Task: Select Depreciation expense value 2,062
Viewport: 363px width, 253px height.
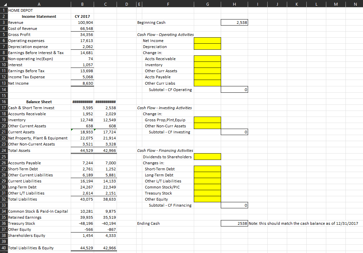Action: tap(83, 47)
